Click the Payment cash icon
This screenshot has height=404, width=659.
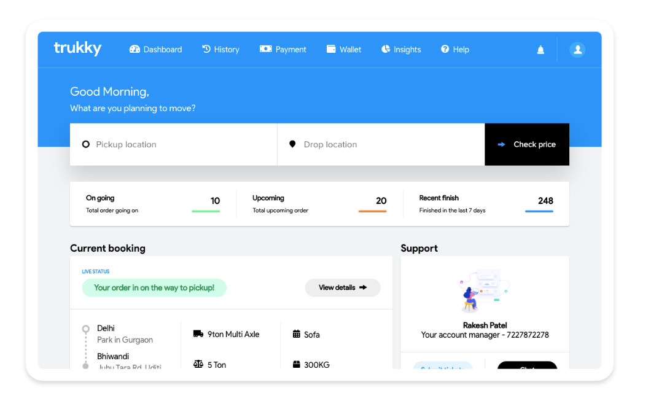click(x=265, y=49)
